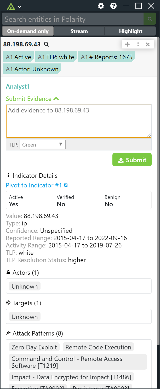
Task: Click the info icon next to Indicator Details
Action: [8, 175]
